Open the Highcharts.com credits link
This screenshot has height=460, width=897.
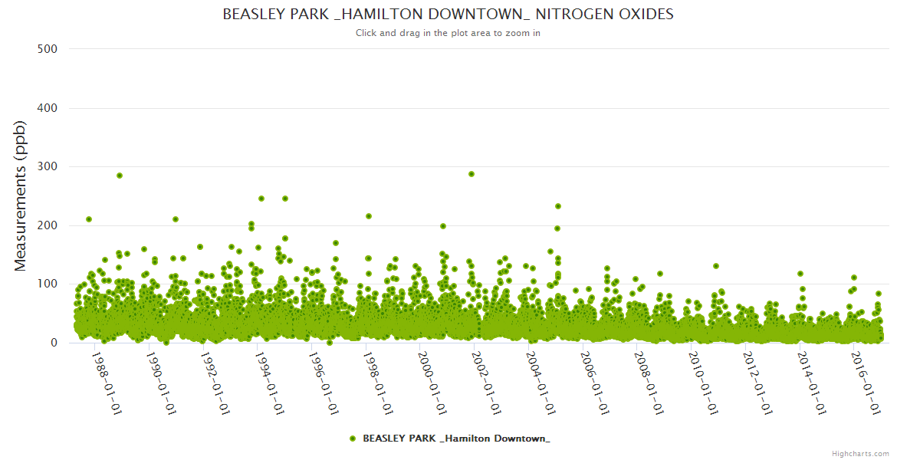click(x=860, y=454)
